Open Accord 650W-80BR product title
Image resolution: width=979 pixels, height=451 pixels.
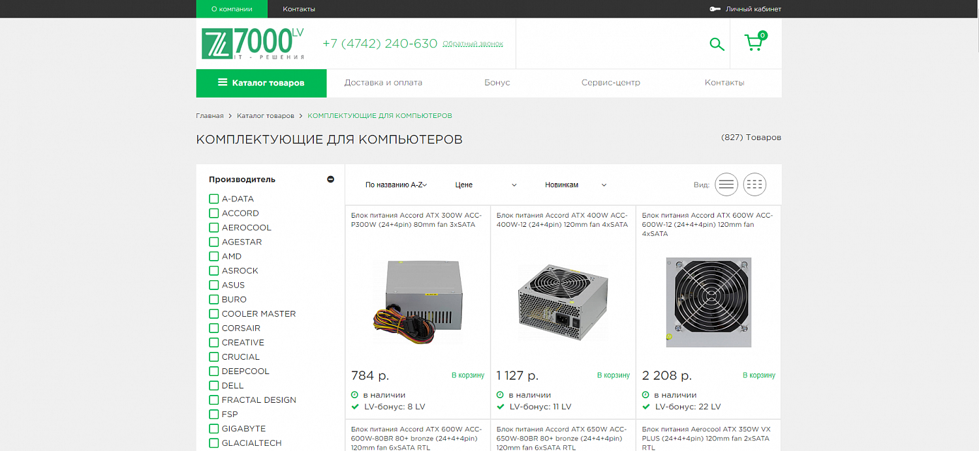coord(562,439)
